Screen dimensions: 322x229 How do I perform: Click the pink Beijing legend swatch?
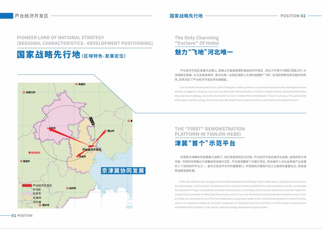coord(27,193)
